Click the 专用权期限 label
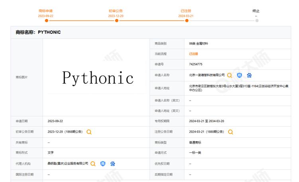 click(x=162, y=121)
